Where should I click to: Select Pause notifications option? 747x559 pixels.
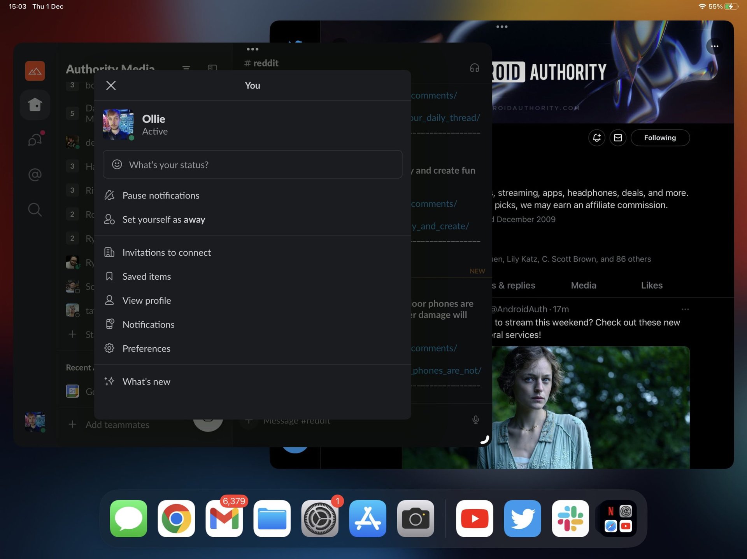pos(161,195)
